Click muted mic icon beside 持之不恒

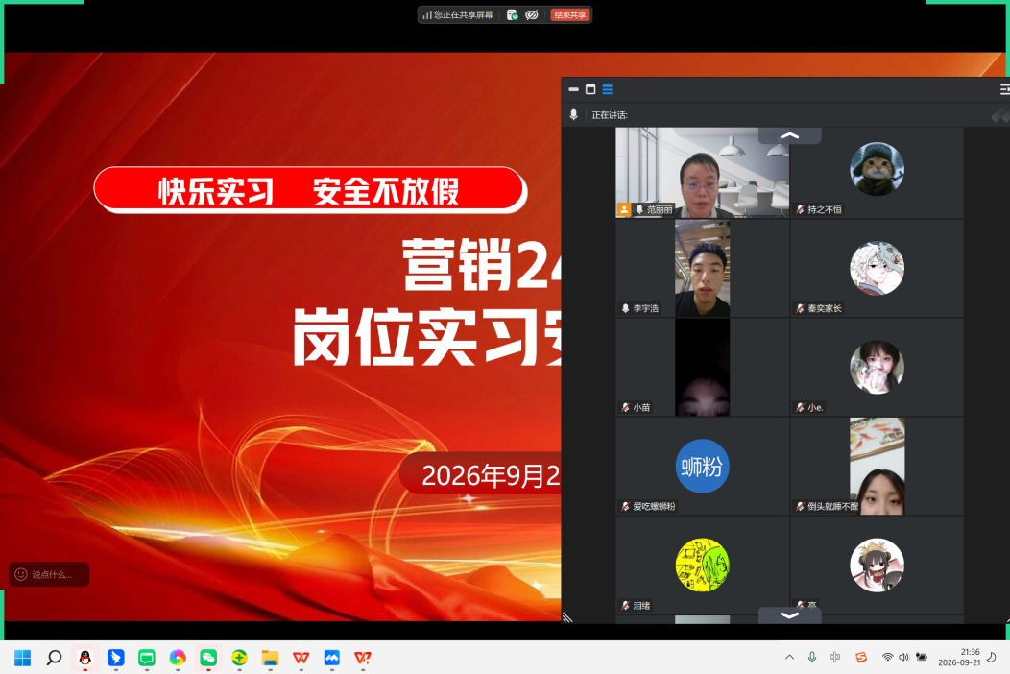pos(800,209)
